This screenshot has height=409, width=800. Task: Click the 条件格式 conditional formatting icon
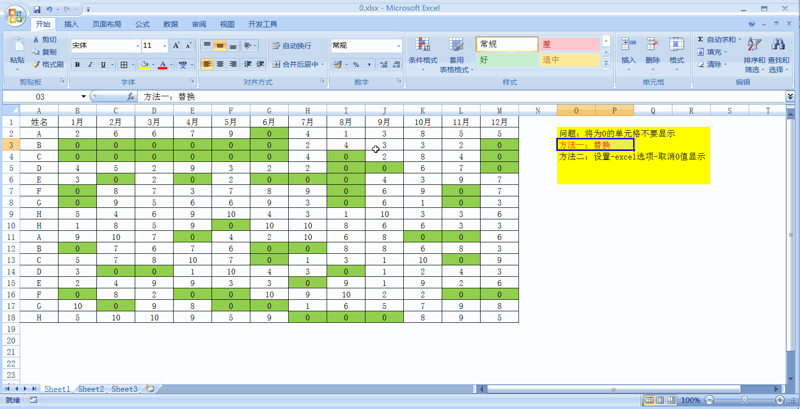[x=423, y=45]
